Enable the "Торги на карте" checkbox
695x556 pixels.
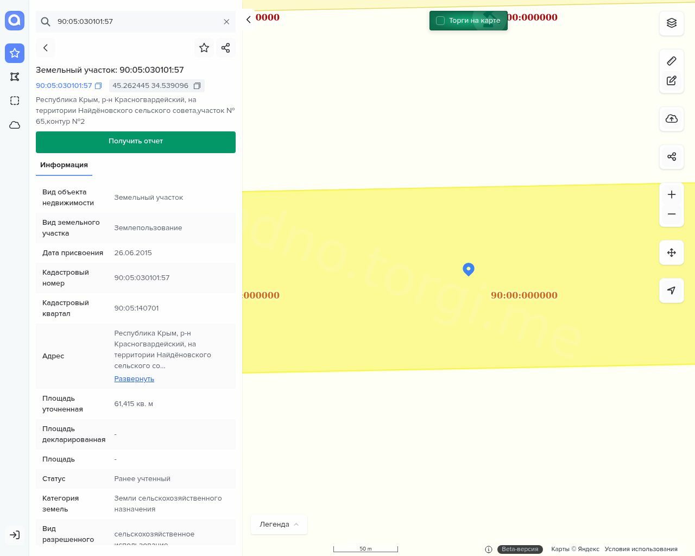click(440, 21)
